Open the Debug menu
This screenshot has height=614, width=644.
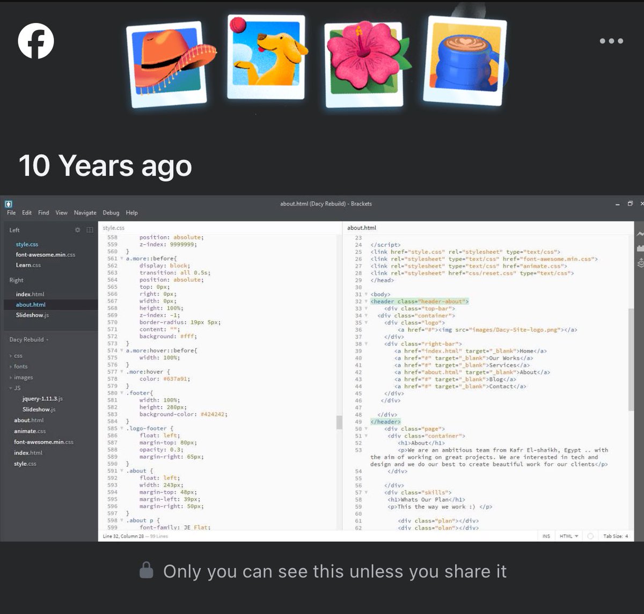point(111,213)
